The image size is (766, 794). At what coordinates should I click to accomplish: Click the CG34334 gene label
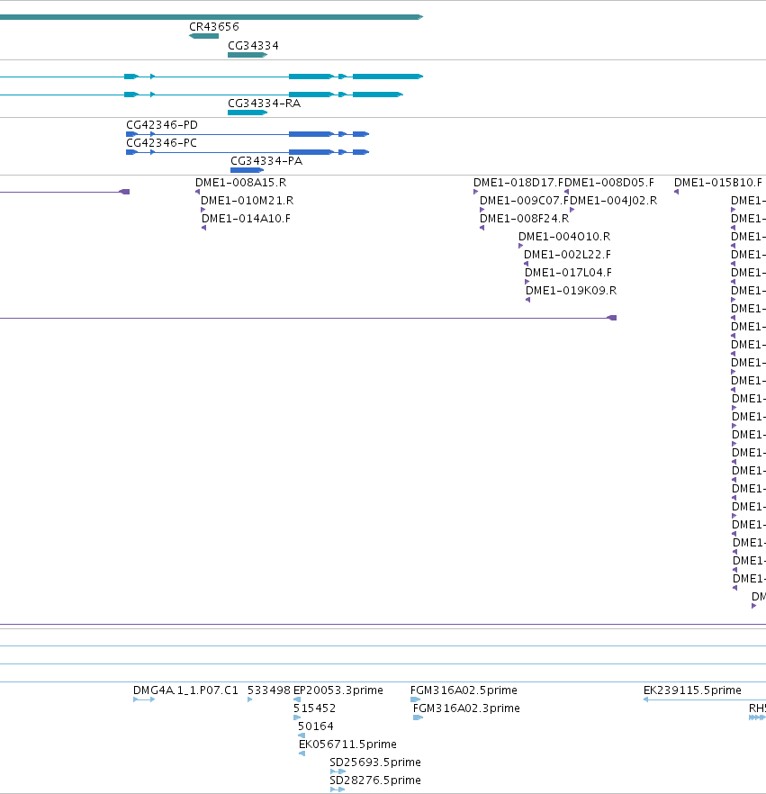point(253,46)
